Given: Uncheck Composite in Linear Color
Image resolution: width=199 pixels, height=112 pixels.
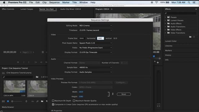Looking at the screenshot, I should click(x=53, y=105).
